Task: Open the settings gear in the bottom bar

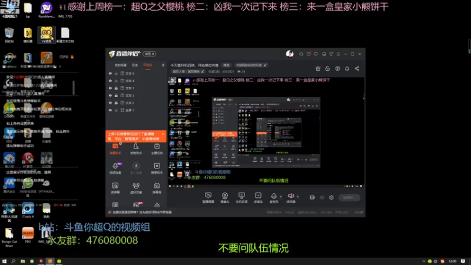Action: click(331, 197)
